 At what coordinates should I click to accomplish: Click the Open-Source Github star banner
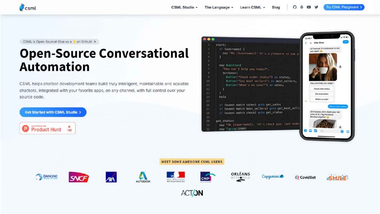coord(59,42)
